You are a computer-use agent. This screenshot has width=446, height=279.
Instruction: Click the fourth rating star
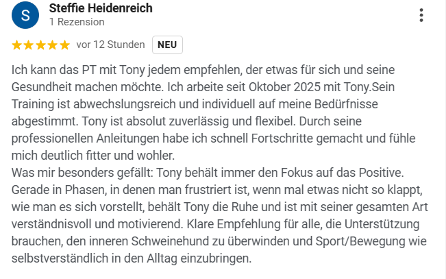(x=52, y=45)
